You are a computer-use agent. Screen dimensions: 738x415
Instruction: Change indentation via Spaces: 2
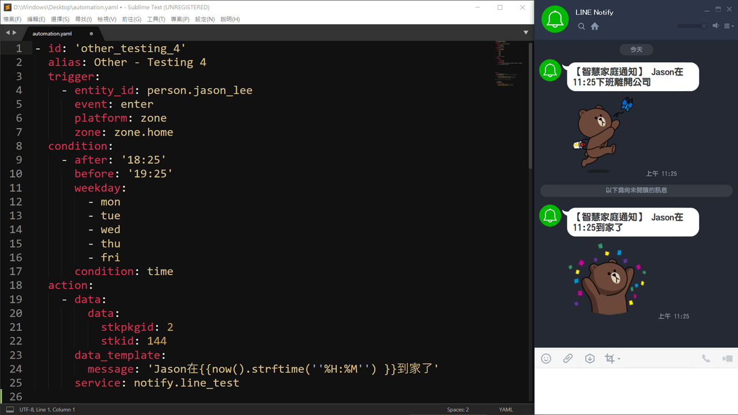[458, 409]
